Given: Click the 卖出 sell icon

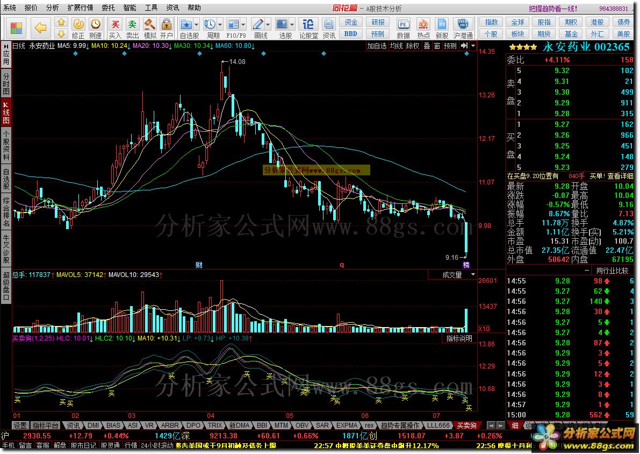Looking at the screenshot, I should coord(132,28).
